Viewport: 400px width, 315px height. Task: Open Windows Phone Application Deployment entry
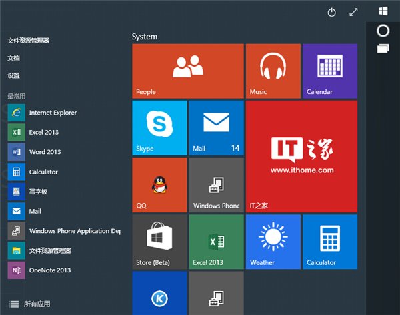pos(64,231)
